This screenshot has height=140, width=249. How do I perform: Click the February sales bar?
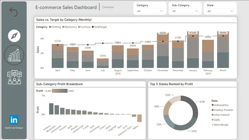point(208,54)
